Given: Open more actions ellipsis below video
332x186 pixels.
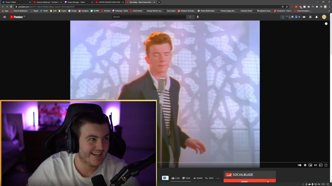Looking at the screenshot, I should coord(218,178).
